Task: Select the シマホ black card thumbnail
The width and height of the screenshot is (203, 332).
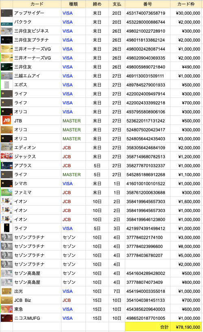Action: pos(7,184)
